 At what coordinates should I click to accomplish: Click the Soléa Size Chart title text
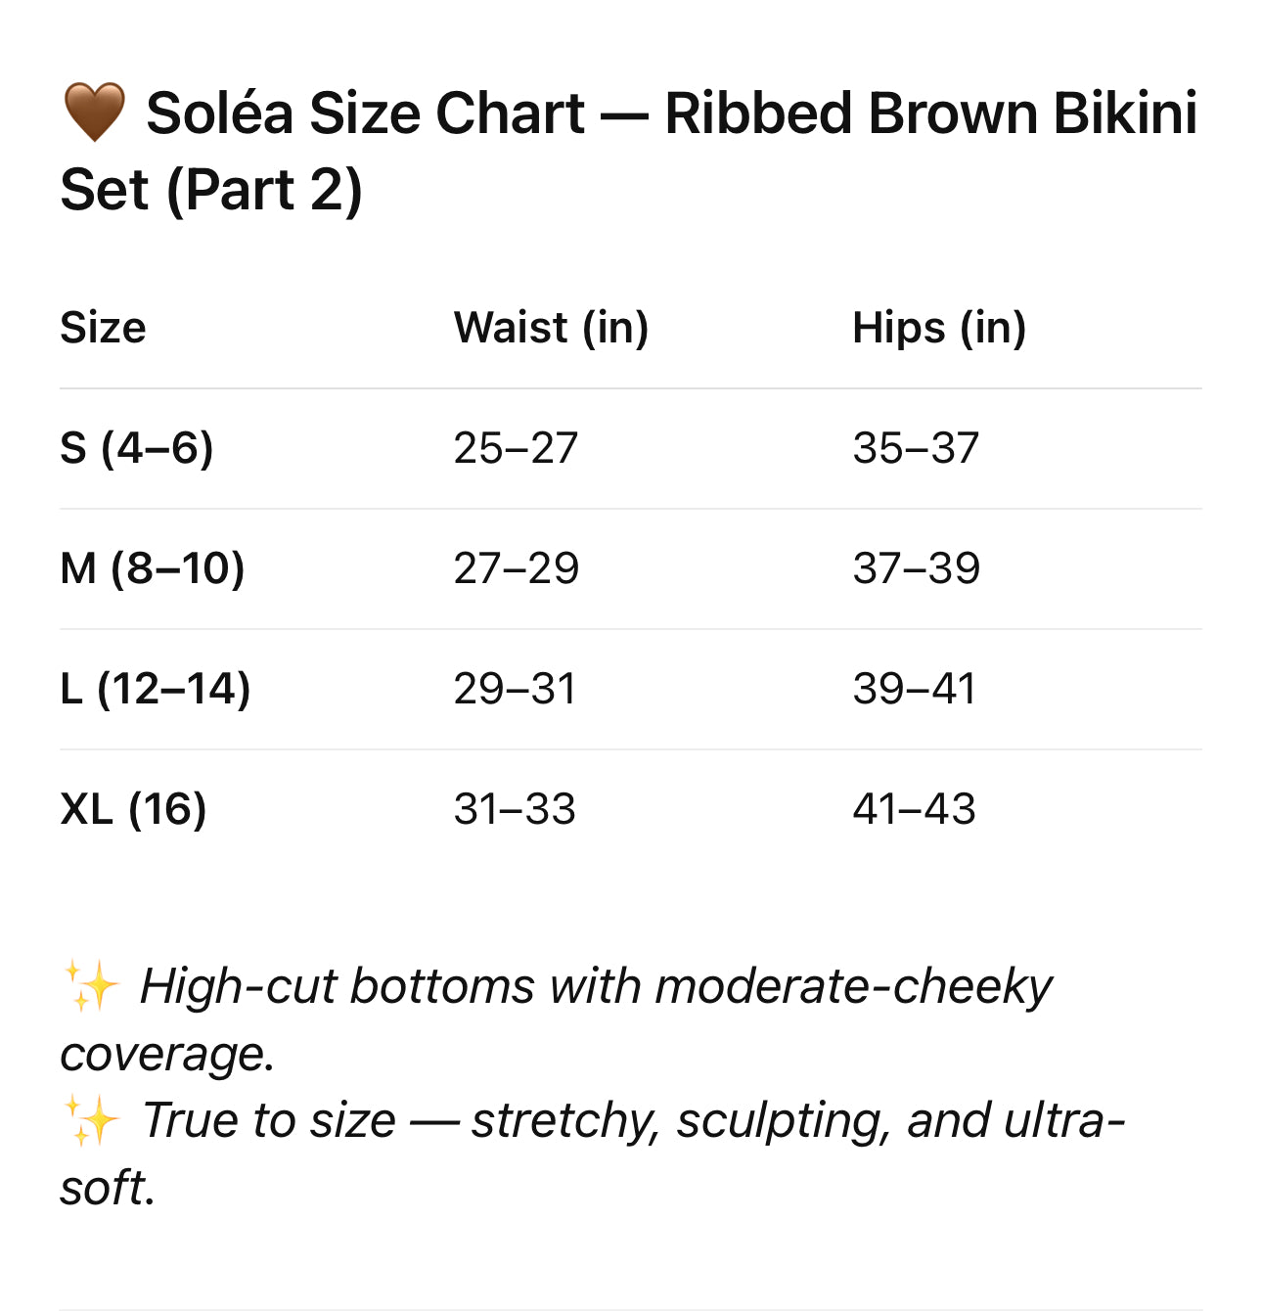[628, 151]
